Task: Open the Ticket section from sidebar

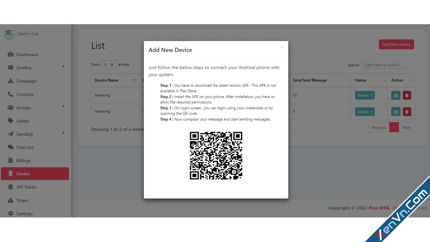Action: coord(22,200)
